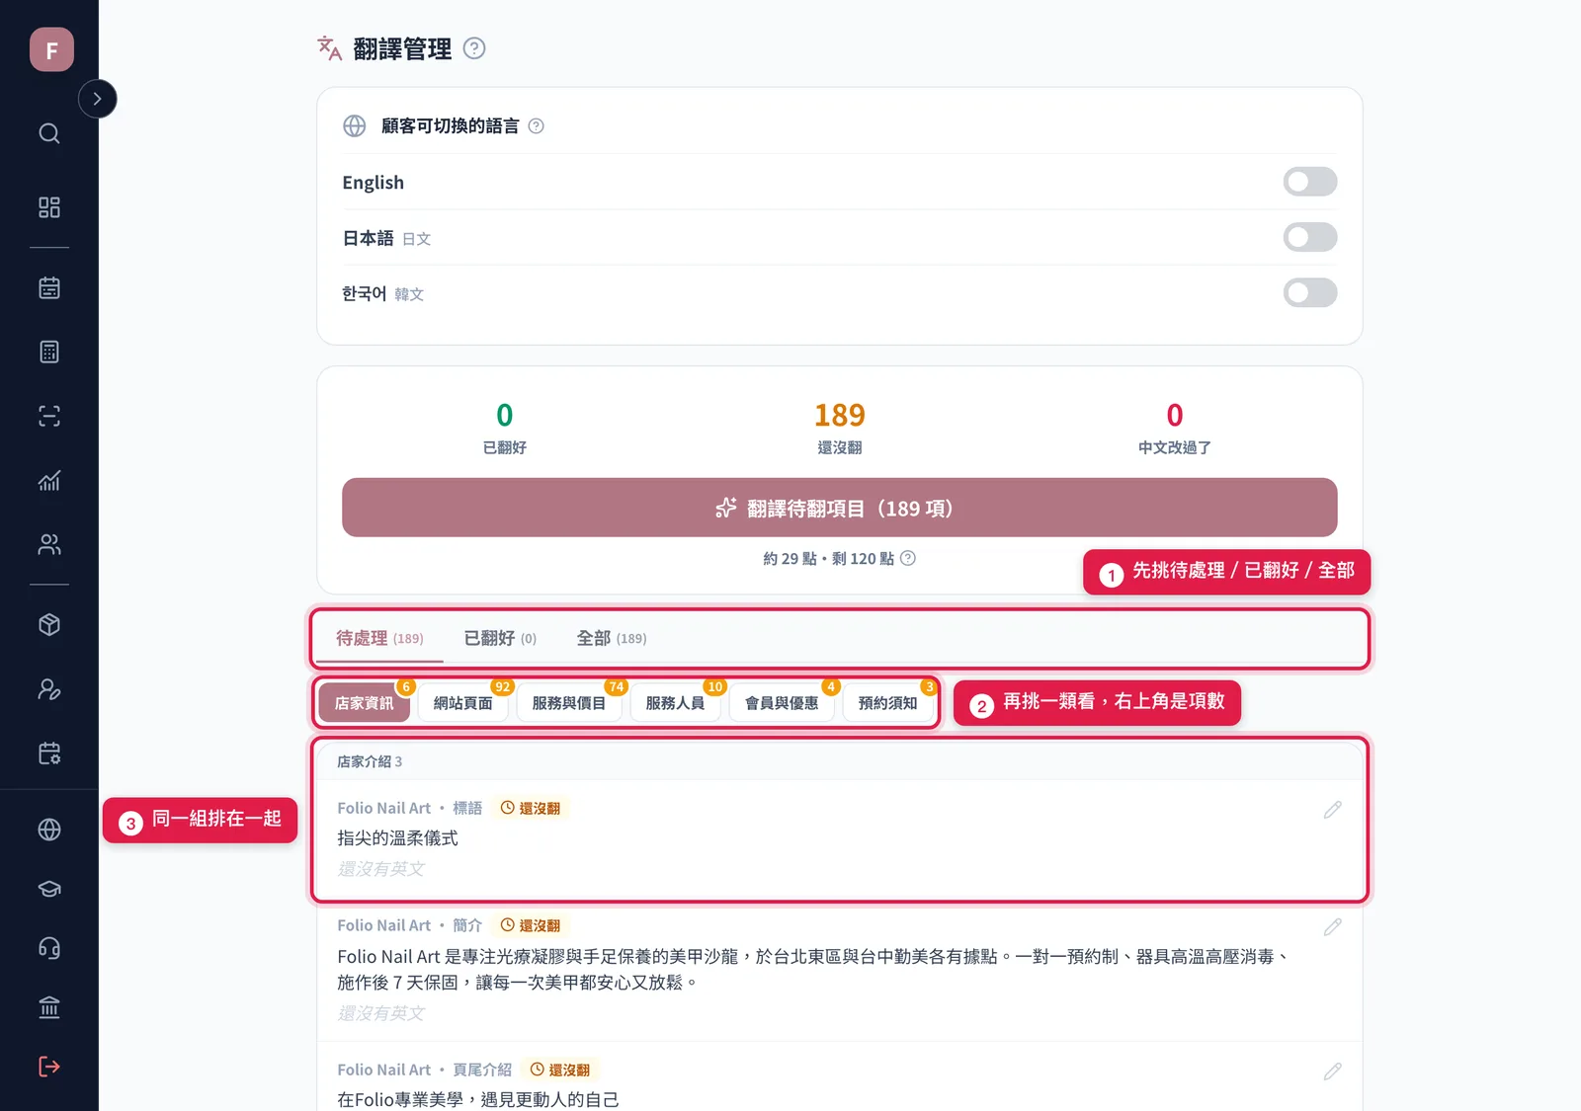Screen dimensions: 1581x1111
Task: Open the staff edit user icon in sidebar
Action: pos(49,689)
